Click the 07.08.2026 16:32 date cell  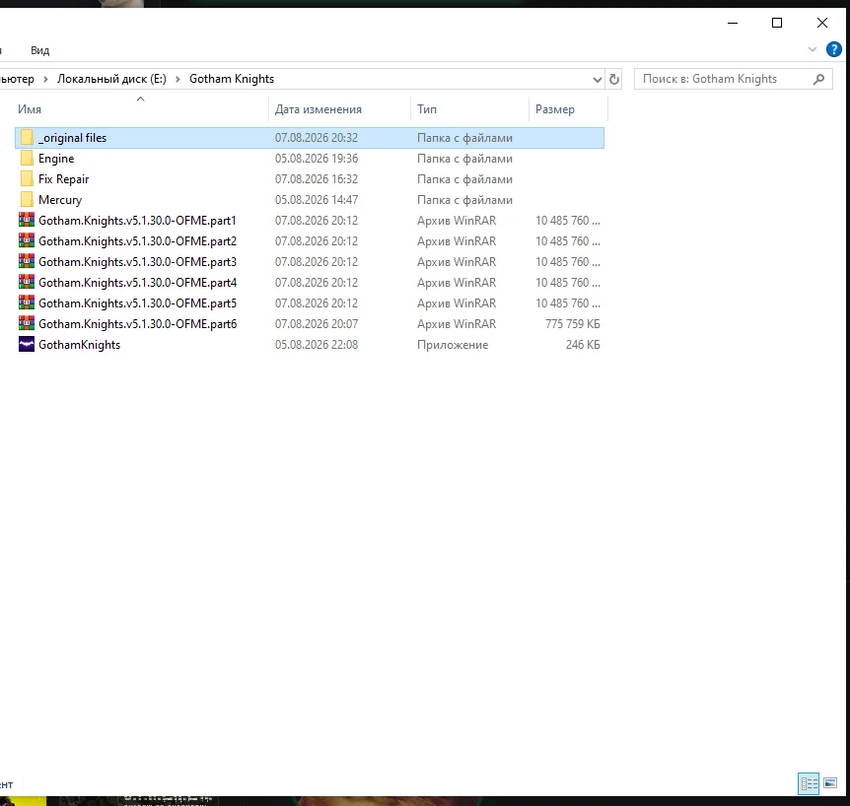(x=317, y=179)
